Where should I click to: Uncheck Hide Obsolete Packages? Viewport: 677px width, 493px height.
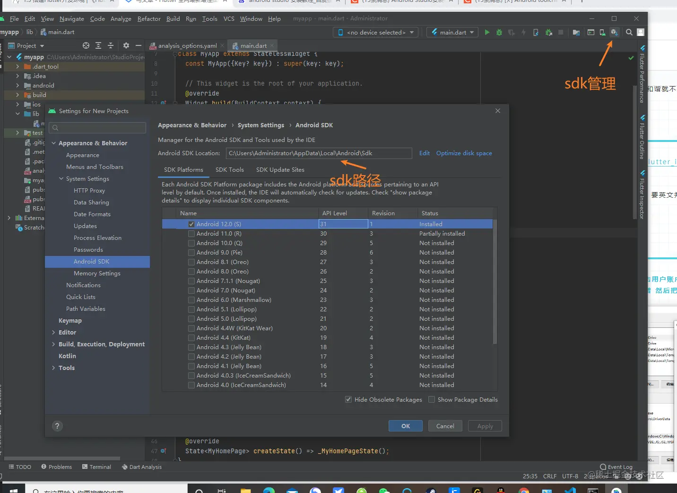click(348, 399)
